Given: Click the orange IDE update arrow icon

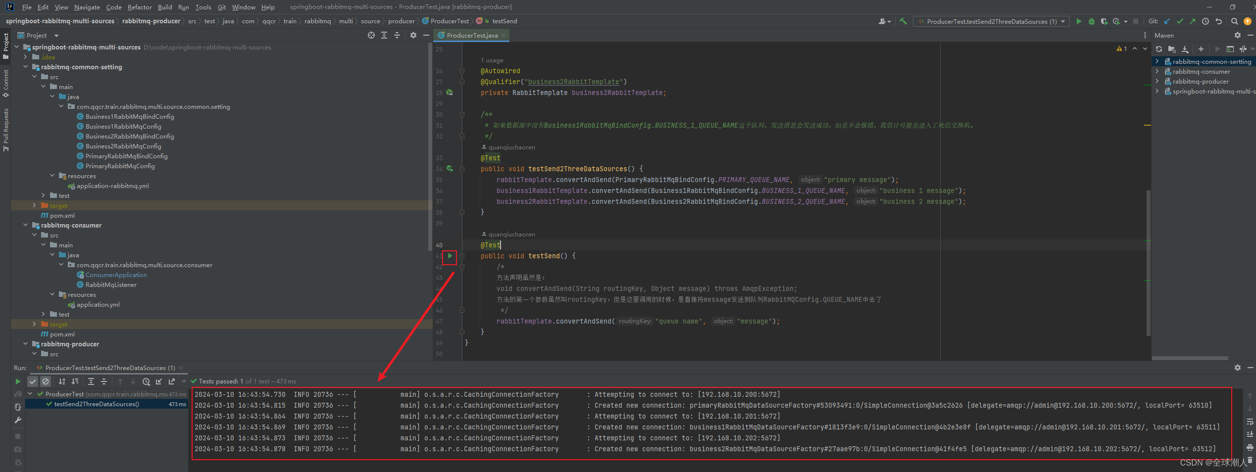Looking at the screenshot, I should pos(1248,21).
